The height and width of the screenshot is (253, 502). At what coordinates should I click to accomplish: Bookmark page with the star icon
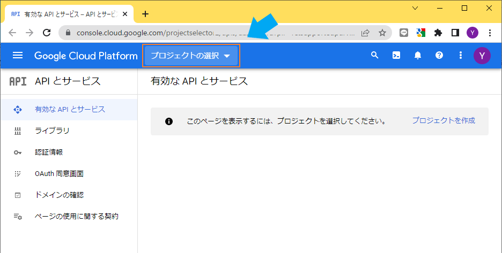382,33
